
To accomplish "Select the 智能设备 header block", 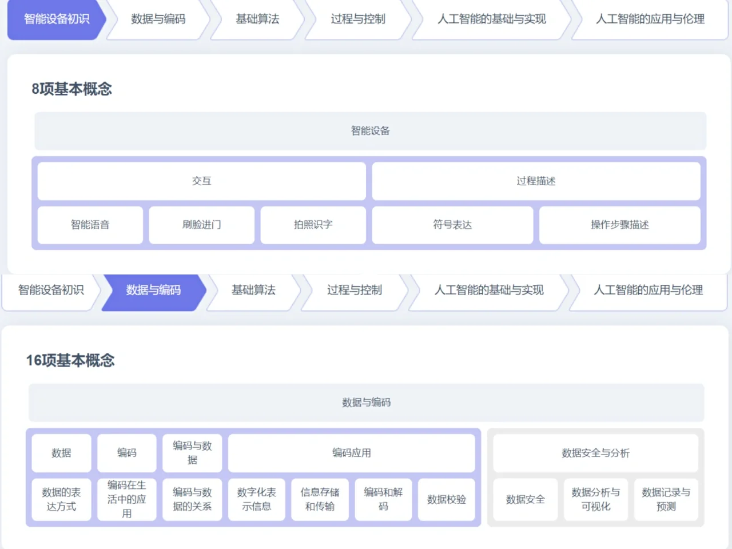I will 371,131.
